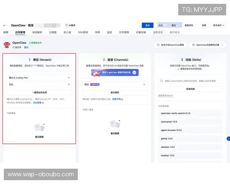Screen dimensions: 230x184
Task: Click the purple badge next to 微信
Action: click(95, 84)
